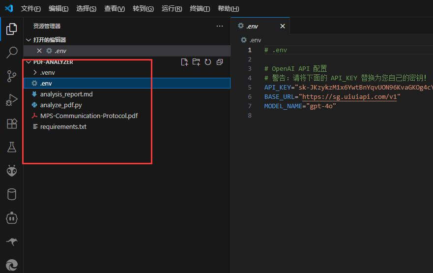Open the explorer more actions ellipsis

pyautogui.click(x=220, y=26)
